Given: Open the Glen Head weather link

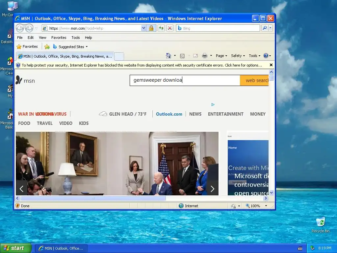Looking at the screenshot, I should 123,114.
